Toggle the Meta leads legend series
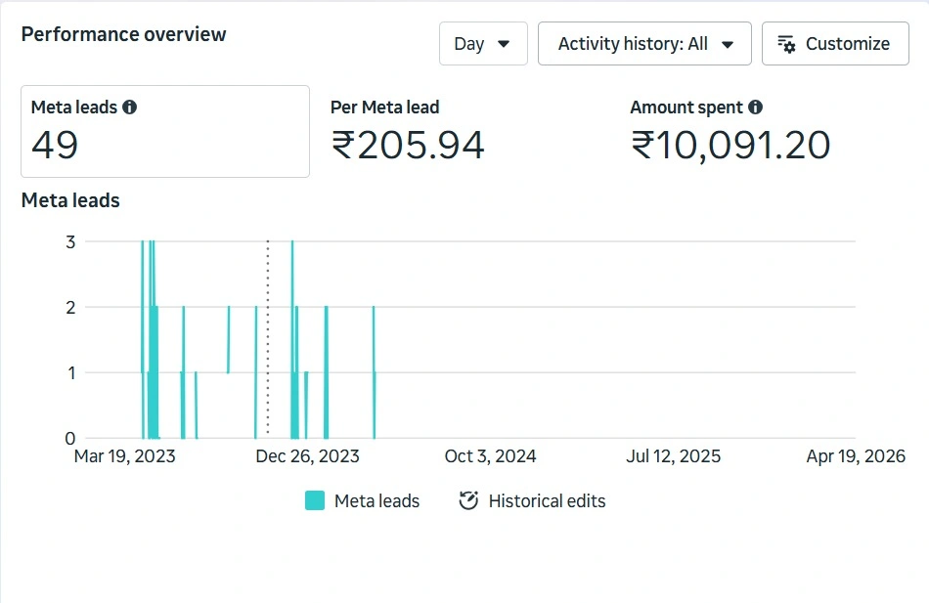This screenshot has height=603, width=929. 362,500
